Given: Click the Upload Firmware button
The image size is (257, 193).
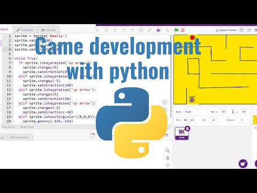Looking at the screenshot, I should pos(226,30).
